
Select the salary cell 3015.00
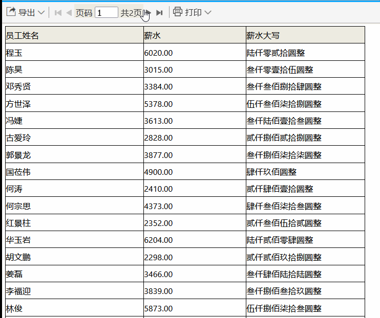coord(195,69)
